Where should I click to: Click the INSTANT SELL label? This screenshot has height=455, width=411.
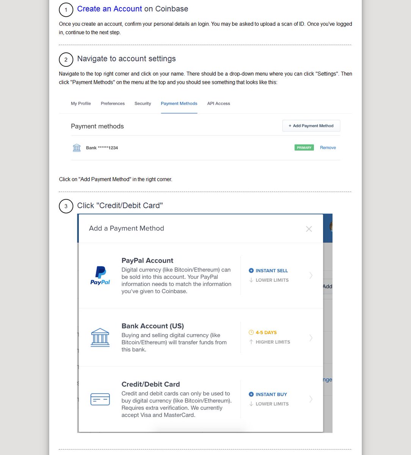tap(271, 271)
